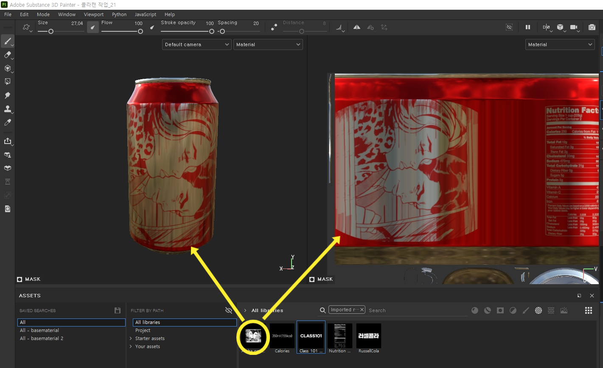The image size is (603, 368).
Task: Open the brush preset picker
Action: (28, 28)
